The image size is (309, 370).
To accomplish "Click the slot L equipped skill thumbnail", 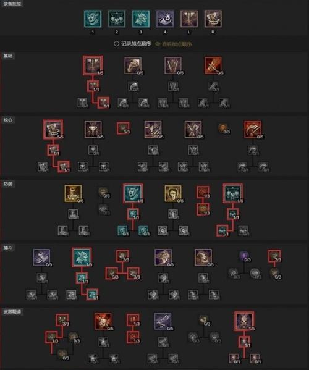I will 189,19.
